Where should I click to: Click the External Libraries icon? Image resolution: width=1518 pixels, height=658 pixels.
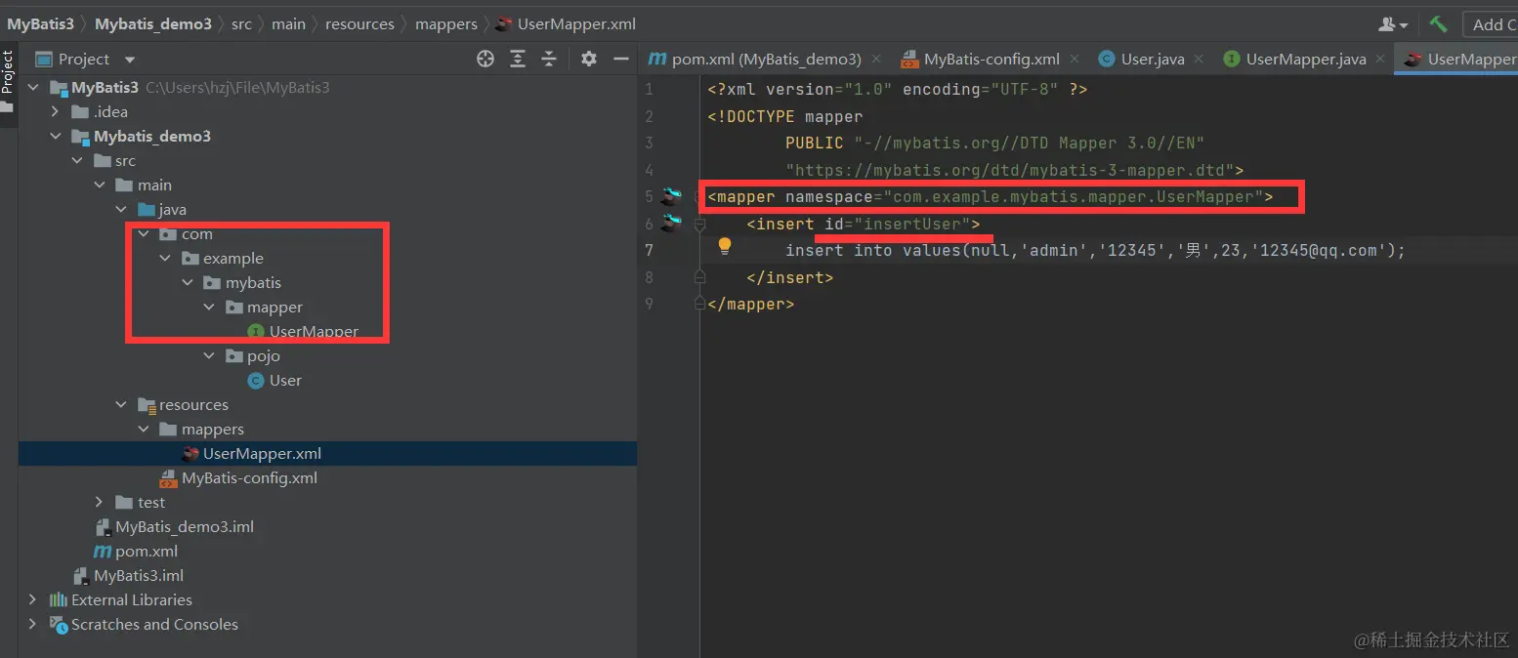(x=59, y=600)
